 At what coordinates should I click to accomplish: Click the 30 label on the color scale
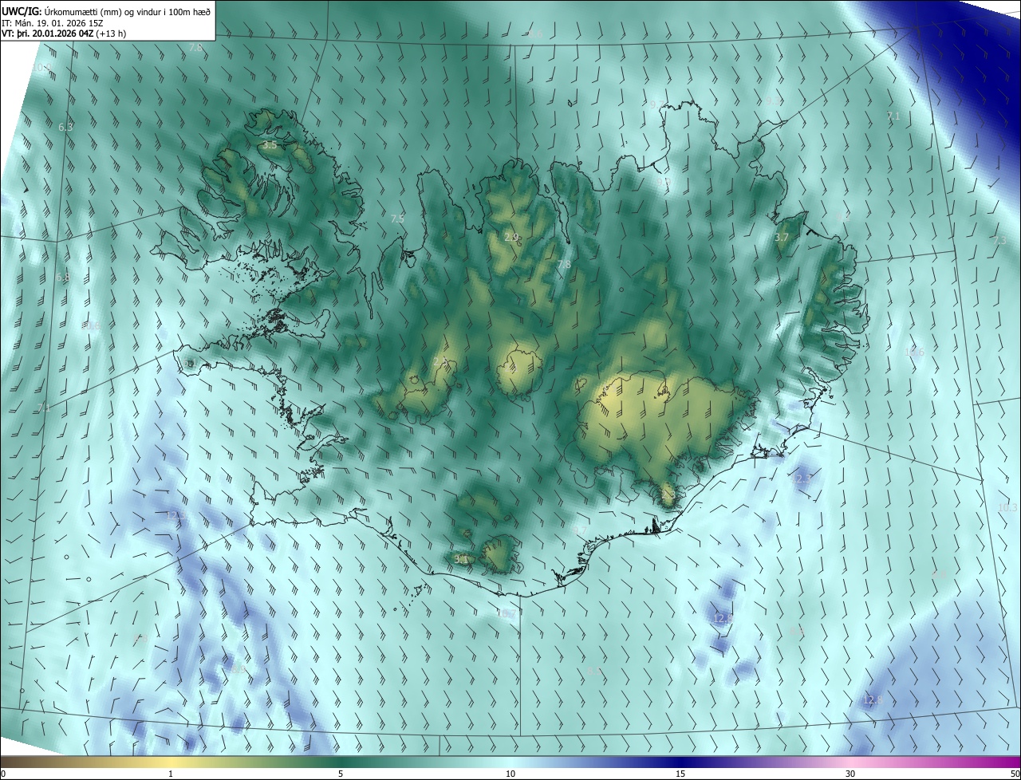click(x=850, y=774)
